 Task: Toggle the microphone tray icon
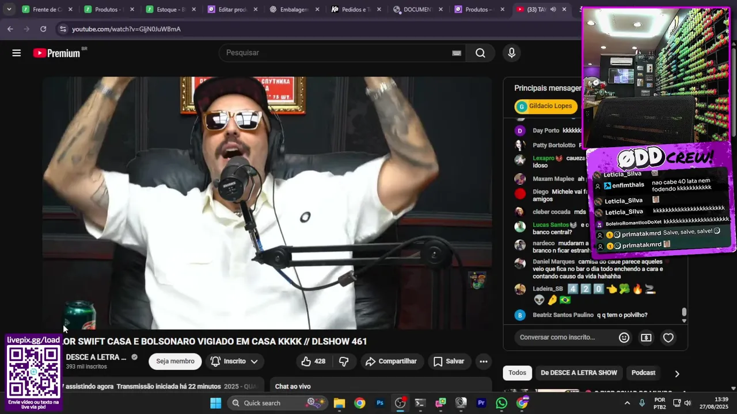[642, 403]
